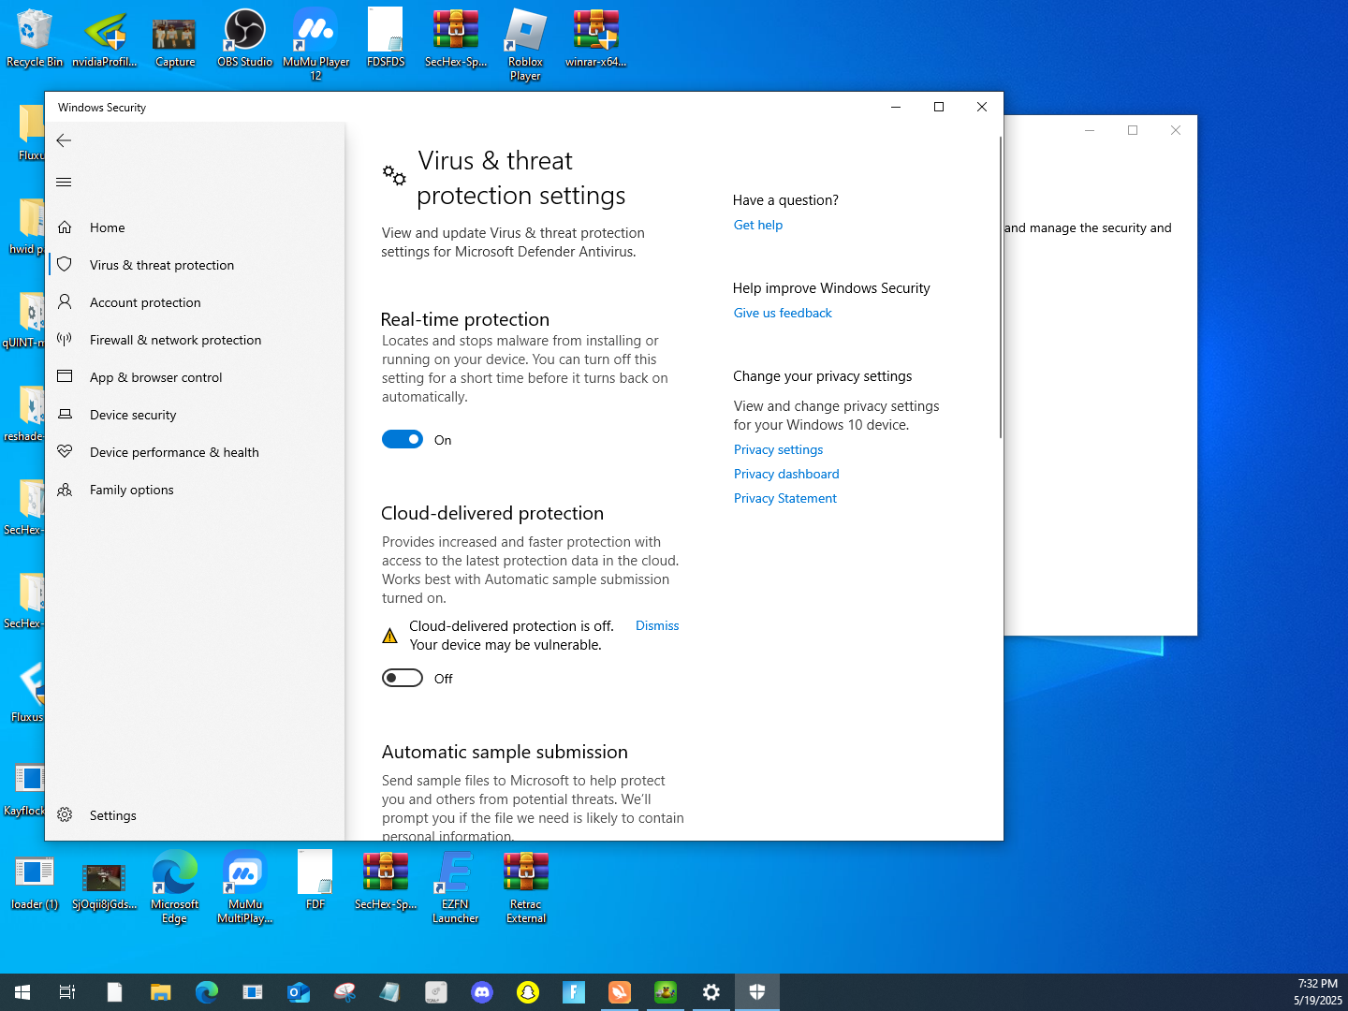Open Device performance & health heart icon
This screenshot has width=1348, height=1011.
tap(65, 451)
